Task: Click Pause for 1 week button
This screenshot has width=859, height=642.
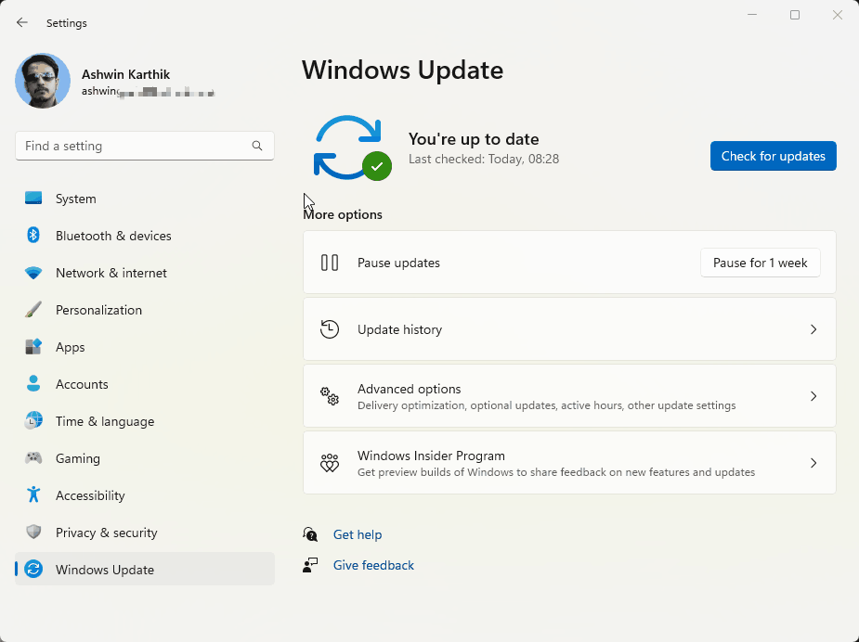Action: 760,263
